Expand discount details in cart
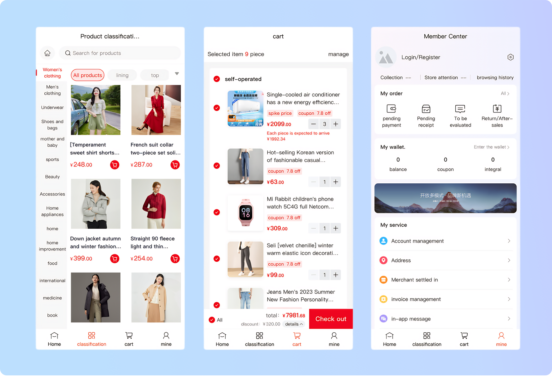This screenshot has width=552, height=376. pos(294,324)
